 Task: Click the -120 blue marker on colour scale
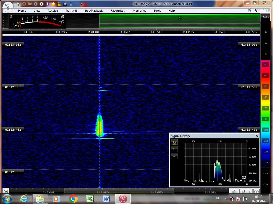click(x=266, y=152)
